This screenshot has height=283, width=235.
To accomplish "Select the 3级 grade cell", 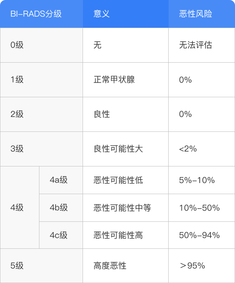I will [17, 149].
